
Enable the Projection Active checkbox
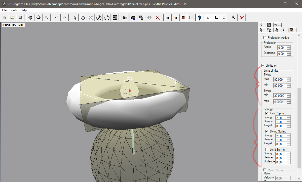tap(265, 37)
